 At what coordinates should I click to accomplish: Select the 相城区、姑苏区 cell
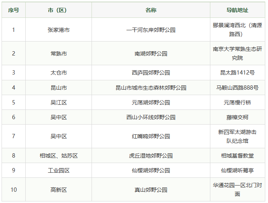[x=58, y=156]
